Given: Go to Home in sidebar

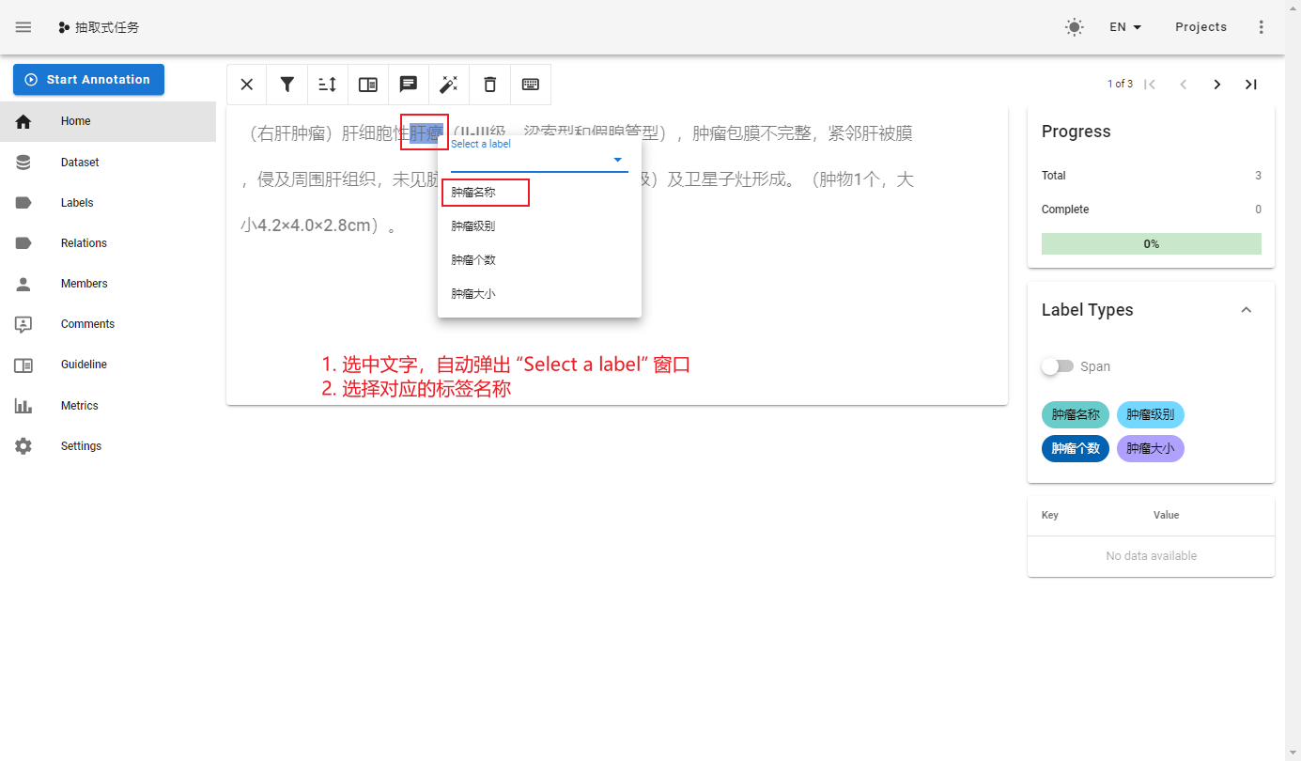Looking at the screenshot, I should click(x=108, y=121).
